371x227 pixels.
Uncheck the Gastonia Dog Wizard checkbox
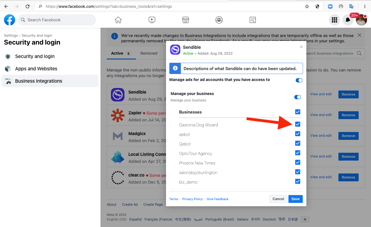298,124
